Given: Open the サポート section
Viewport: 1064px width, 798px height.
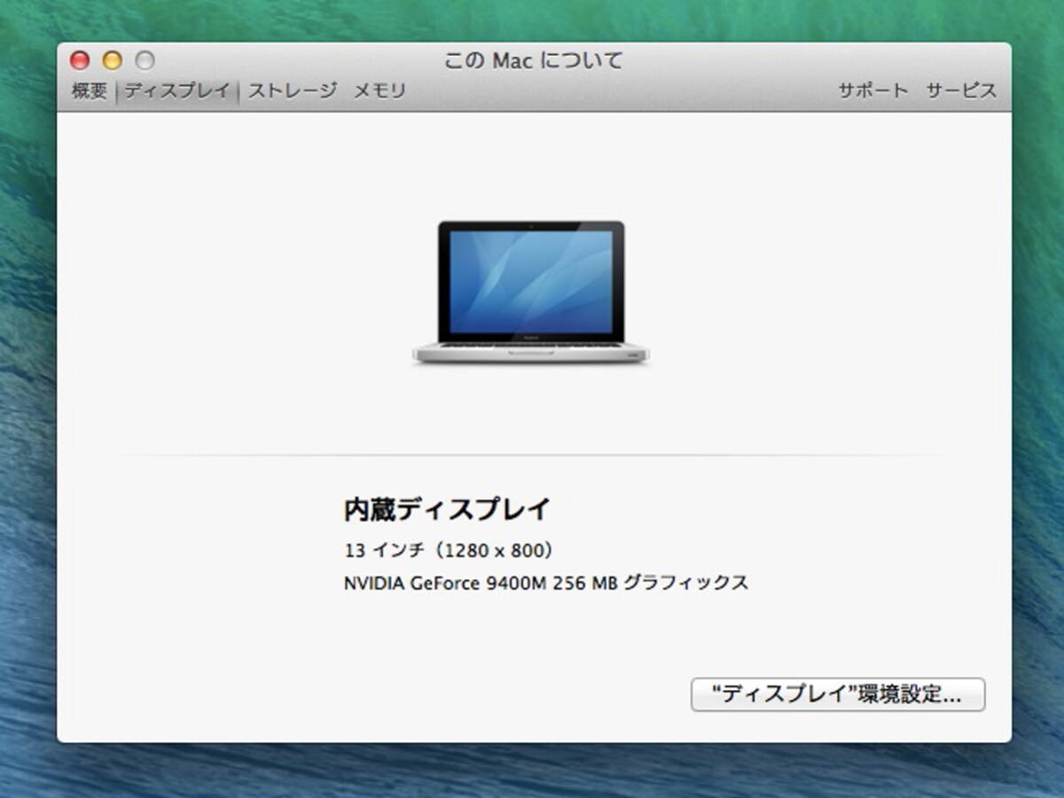Looking at the screenshot, I should click(873, 90).
